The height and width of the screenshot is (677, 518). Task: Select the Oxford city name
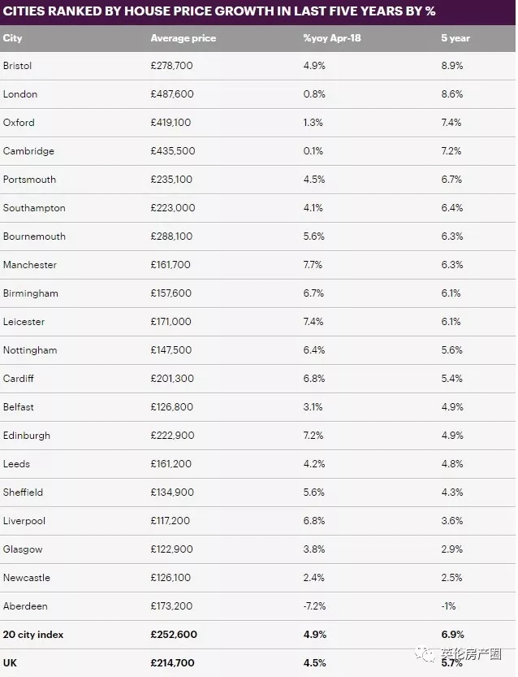(19, 123)
